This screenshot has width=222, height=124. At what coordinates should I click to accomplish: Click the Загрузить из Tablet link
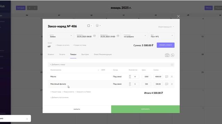point(83,92)
